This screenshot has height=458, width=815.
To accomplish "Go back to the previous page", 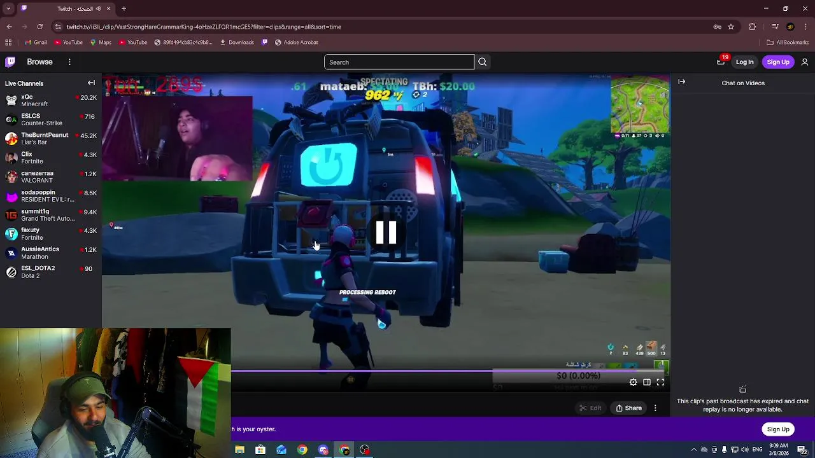I will coord(9,27).
